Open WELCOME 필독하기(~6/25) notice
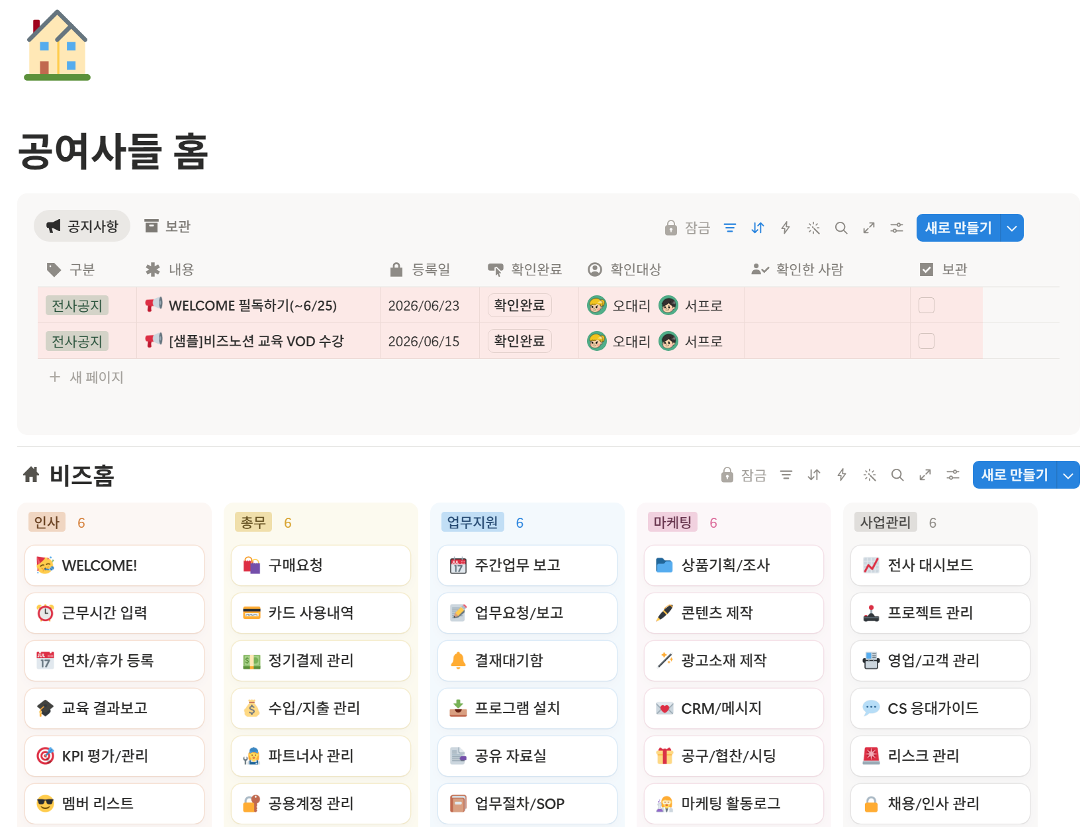The width and height of the screenshot is (1090, 827). [x=252, y=305]
